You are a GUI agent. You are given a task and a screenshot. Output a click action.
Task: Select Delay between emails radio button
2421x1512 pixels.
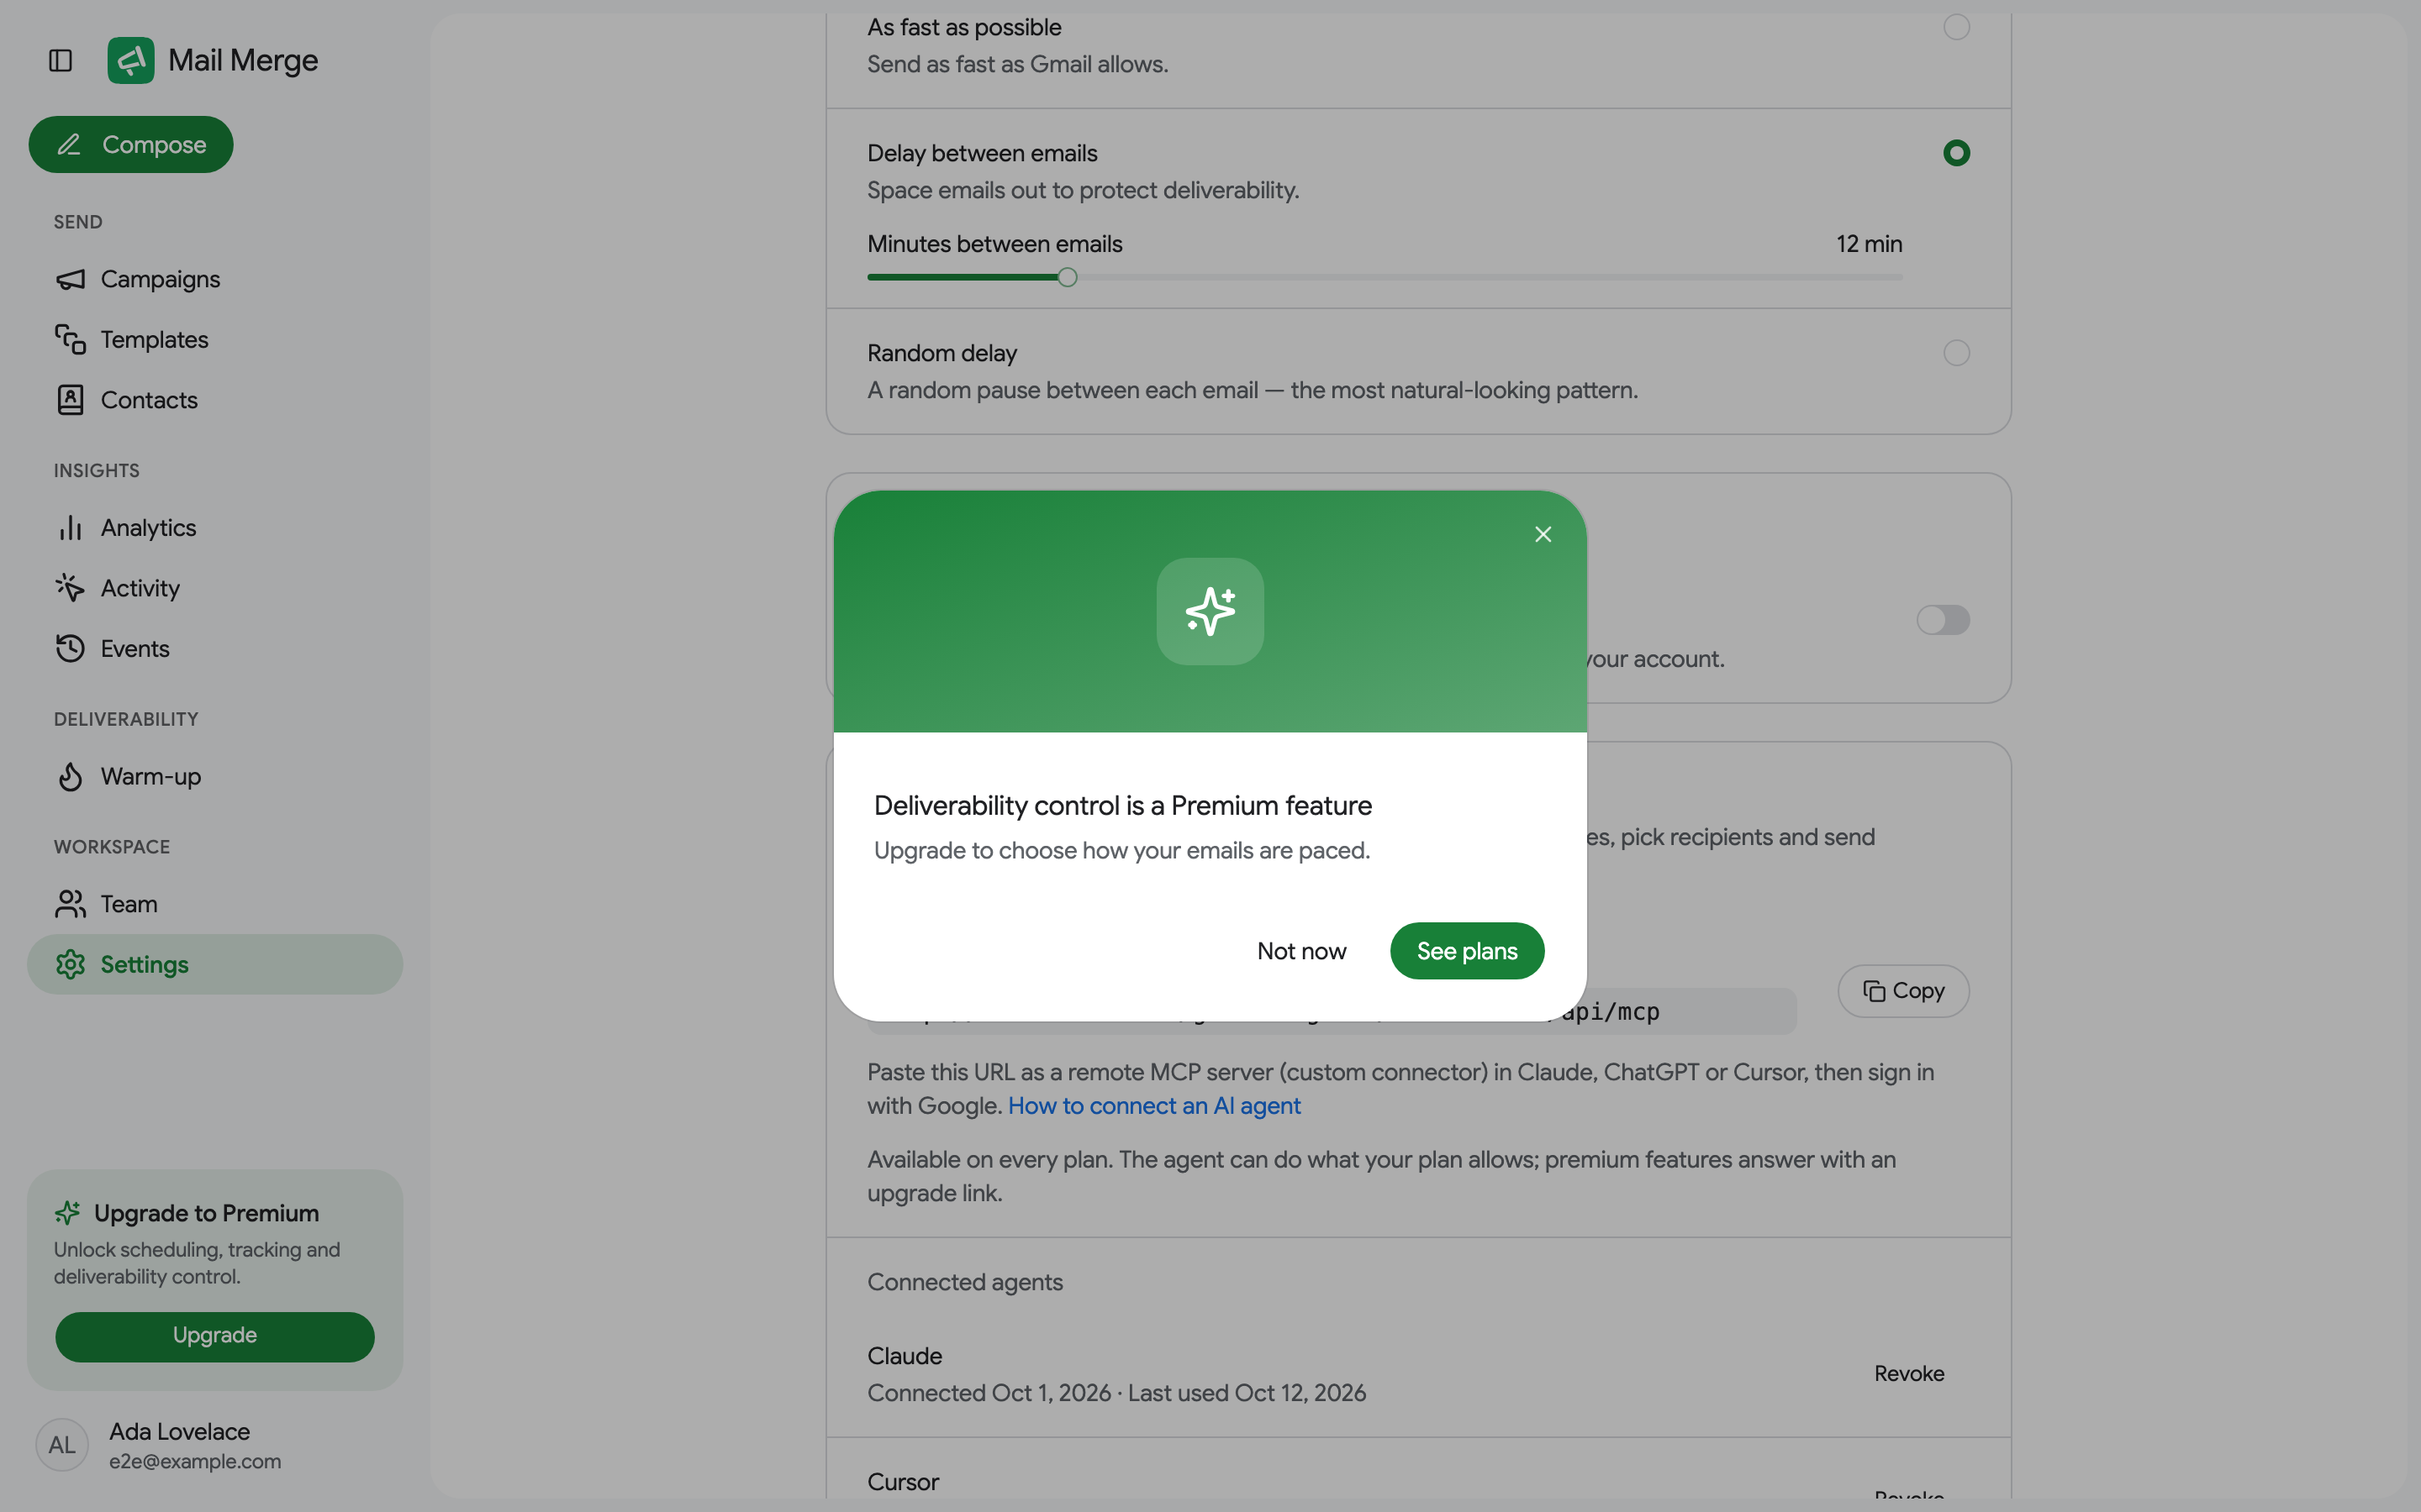tap(1957, 153)
